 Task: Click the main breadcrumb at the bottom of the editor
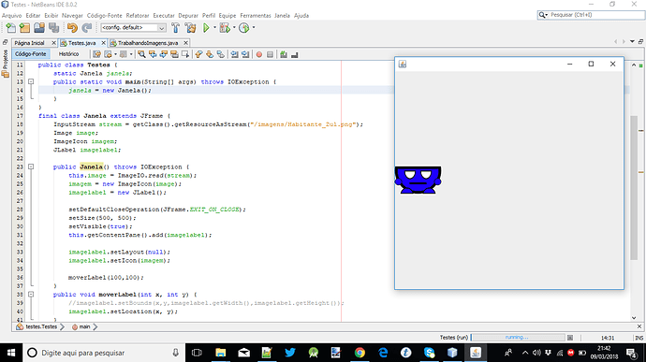[x=84, y=326]
